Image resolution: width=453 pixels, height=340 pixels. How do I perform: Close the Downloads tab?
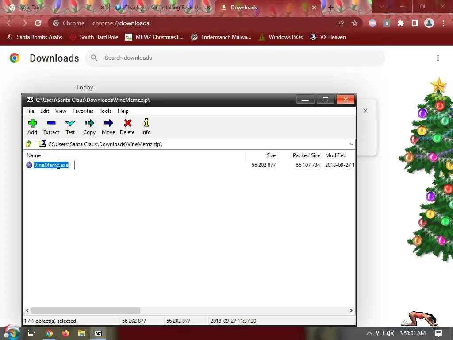pos(314,8)
